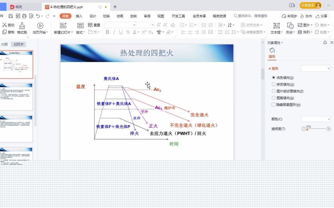The image size is (334, 208).
Task: Select 图案填充(A) pattern fill radio
Action: [274, 98]
